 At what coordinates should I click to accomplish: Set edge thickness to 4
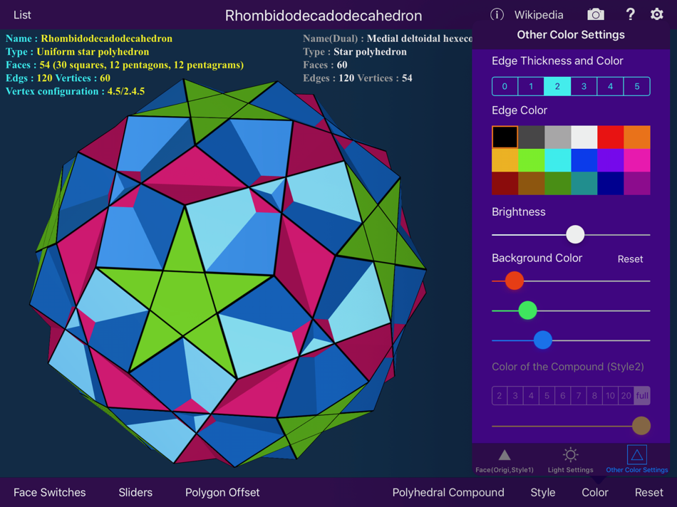tap(610, 87)
